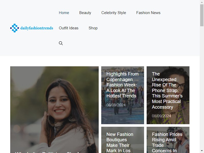Click the scrollbar down arrow
The image size is (204, 153).
pos(202,151)
